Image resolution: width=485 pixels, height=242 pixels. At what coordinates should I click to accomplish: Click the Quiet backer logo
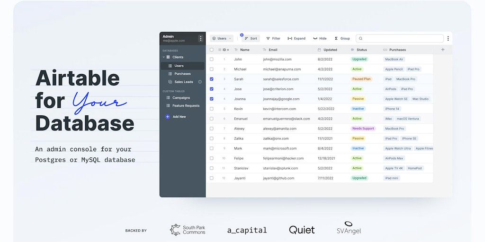[302, 230]
